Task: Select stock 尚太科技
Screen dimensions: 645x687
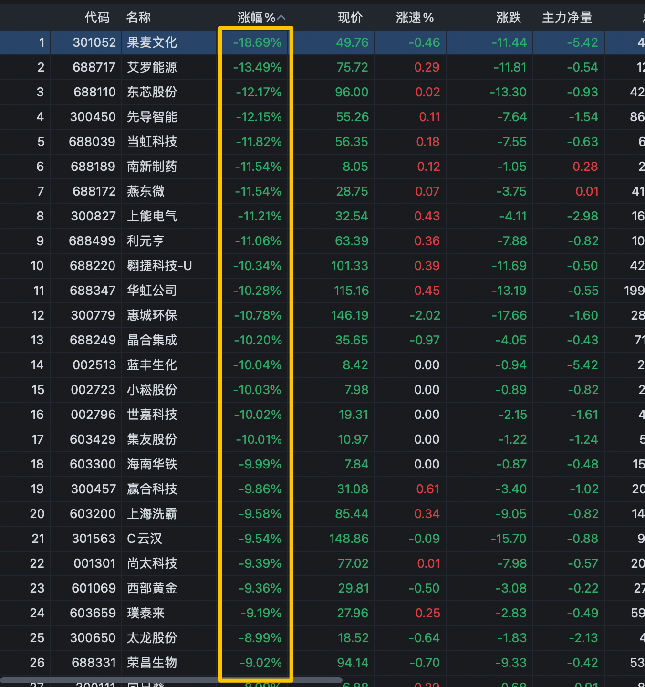Action: click(x=152, y=563)
